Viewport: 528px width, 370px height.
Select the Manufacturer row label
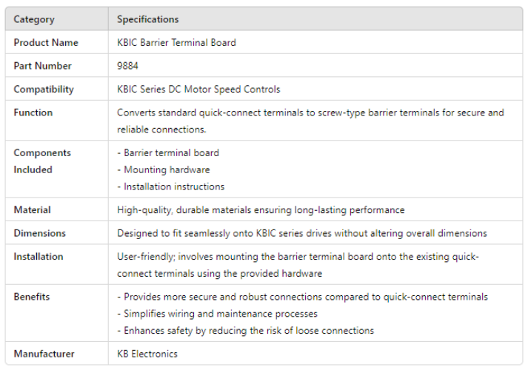(x=44, y=354)
